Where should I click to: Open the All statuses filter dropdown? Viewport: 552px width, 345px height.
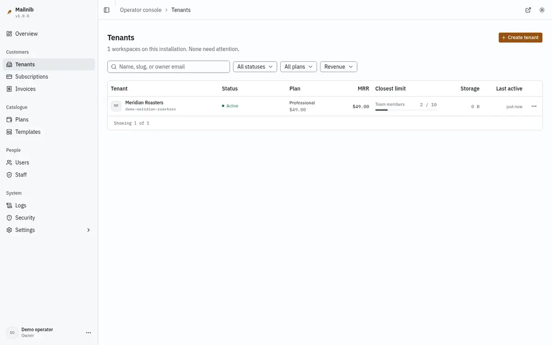[x=255, y=67]
